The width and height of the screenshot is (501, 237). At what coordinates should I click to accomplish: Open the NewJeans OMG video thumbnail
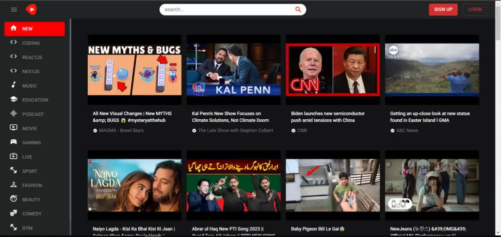click(432, 185)
